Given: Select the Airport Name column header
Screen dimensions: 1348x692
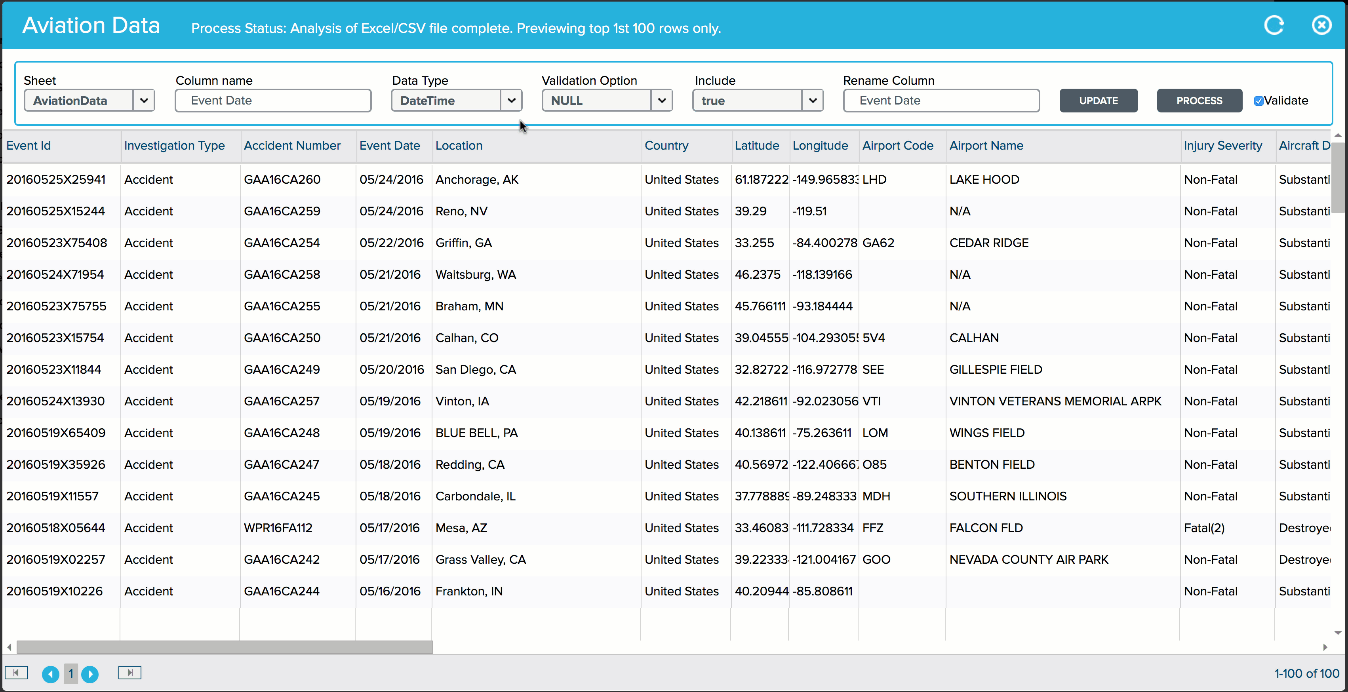Looking at the screenshot, I should click(986, 145).
